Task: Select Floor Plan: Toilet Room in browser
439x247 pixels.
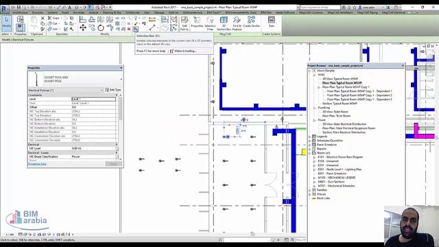Action: 336,116
